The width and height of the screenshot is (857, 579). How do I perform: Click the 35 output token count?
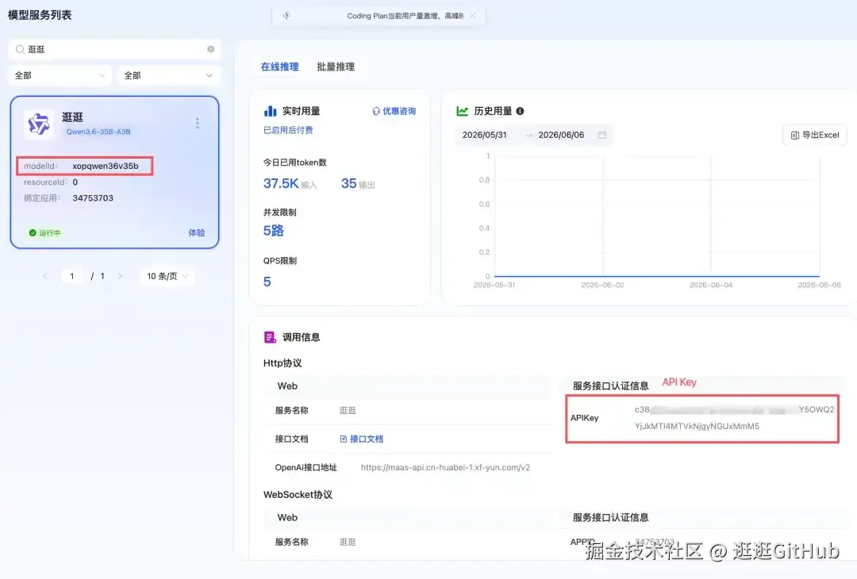click(348, 183)
